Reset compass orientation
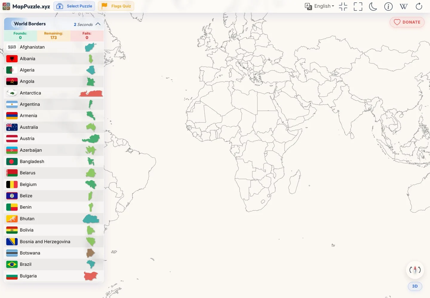This screenshot has width=430, height=298. click(415, 270)
